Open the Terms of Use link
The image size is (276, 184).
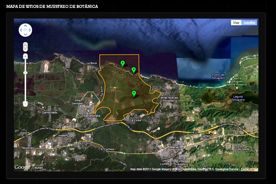249,169
